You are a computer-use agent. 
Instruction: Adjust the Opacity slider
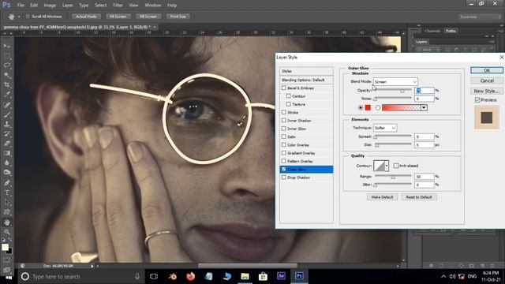402,91
